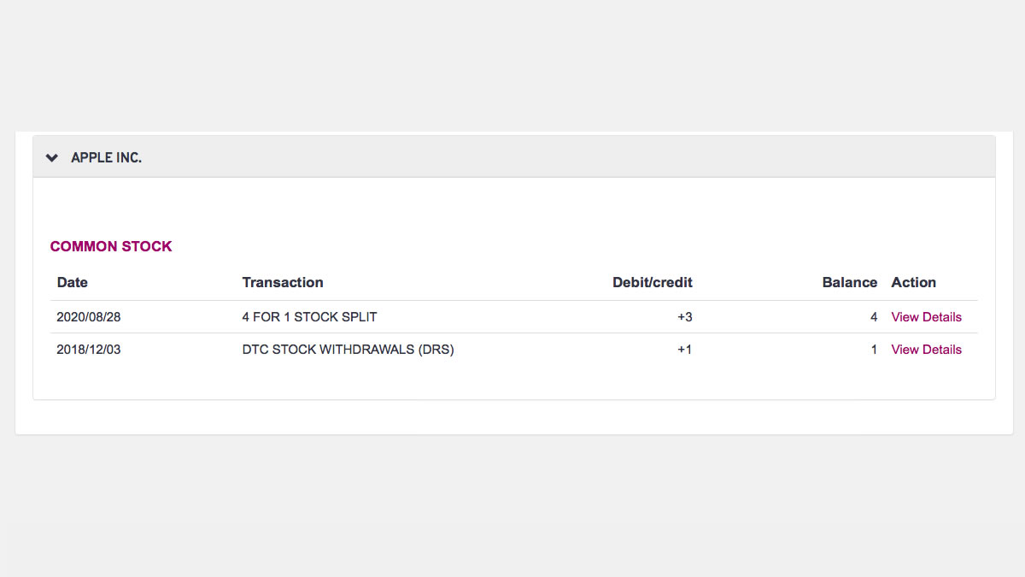Select the DTC STOCK WITHDRAWALS (DRS) entry
The image size is (1025, 577).
348,350
